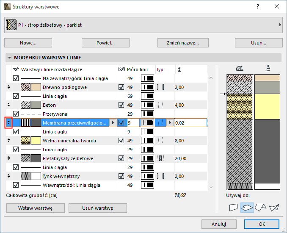
Task: Click line pen swatch for Beton row
Action: coord(147,105)
